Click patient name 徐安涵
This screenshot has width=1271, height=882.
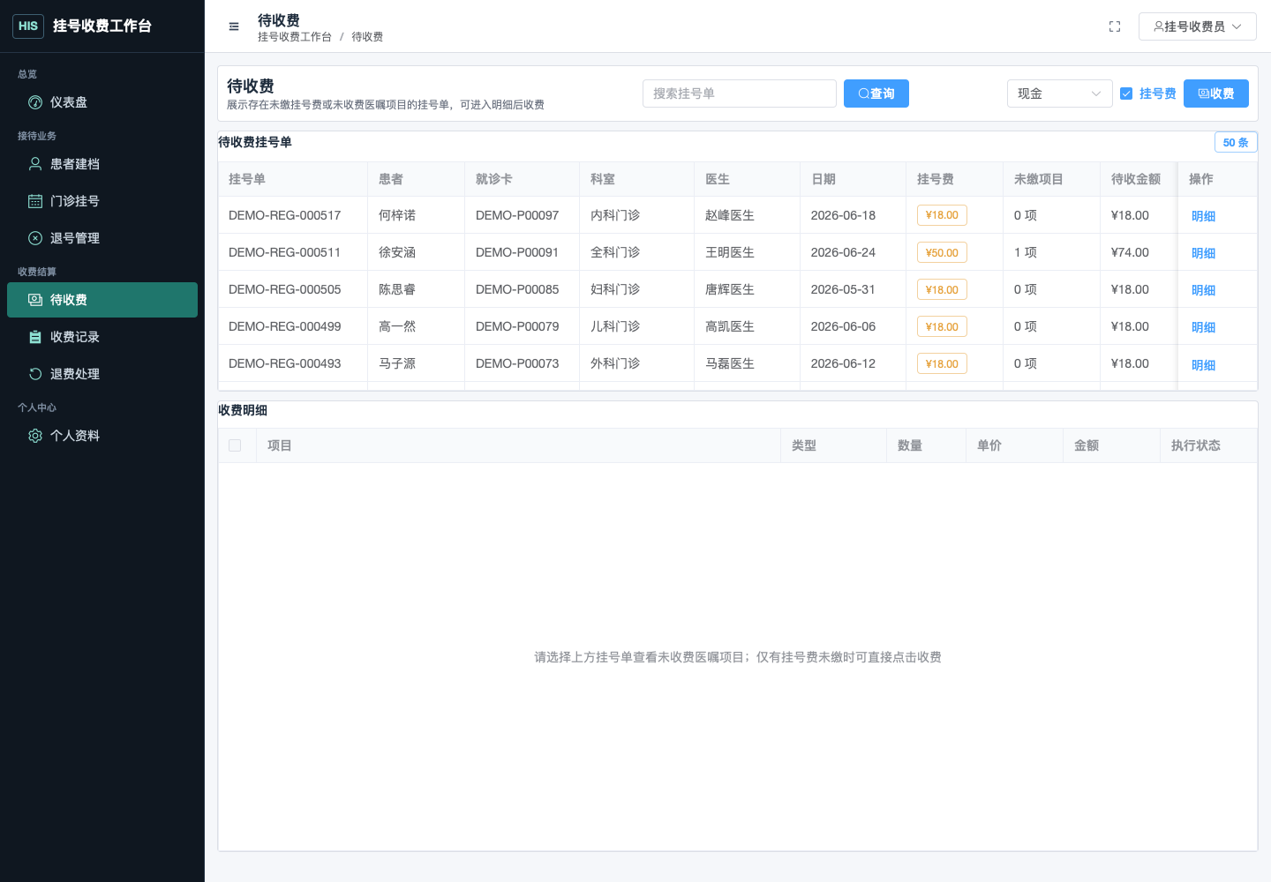coord(397,252)
